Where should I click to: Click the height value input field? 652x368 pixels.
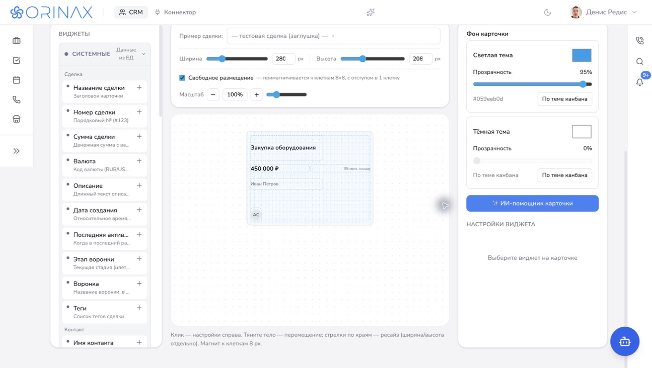point(420,58)
